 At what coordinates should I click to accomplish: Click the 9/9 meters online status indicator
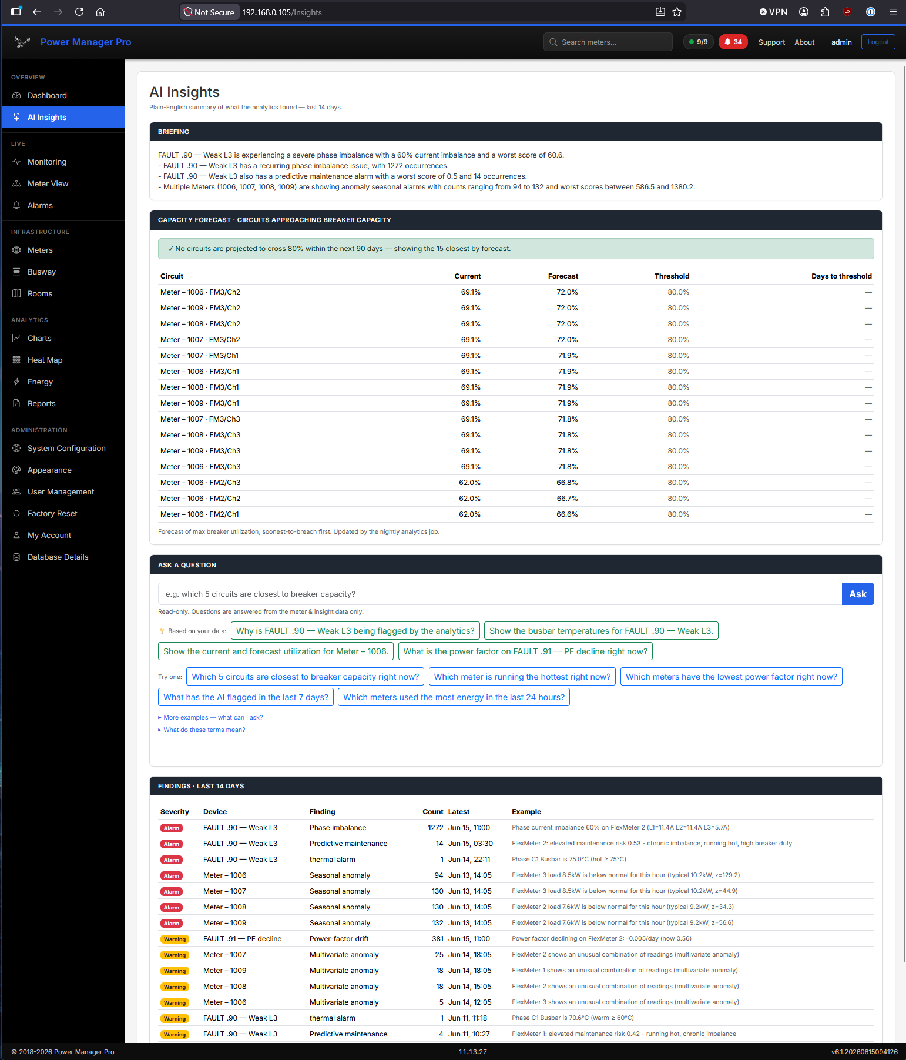pyautogui.click(x=698, y=42)
